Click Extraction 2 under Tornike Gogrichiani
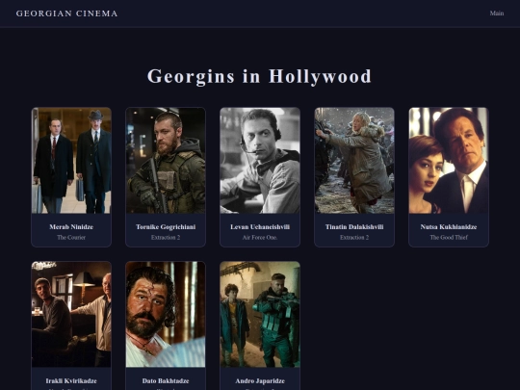The width and height of the screenshot is (520, 390). 166,238
